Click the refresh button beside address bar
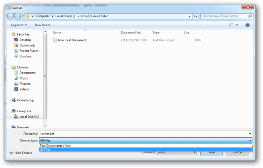This screenshot has height=168, width=263. point(195,16)
